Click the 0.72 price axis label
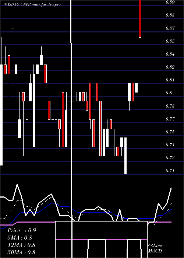Viewport: 184px width, 258px height. [170, 158]
